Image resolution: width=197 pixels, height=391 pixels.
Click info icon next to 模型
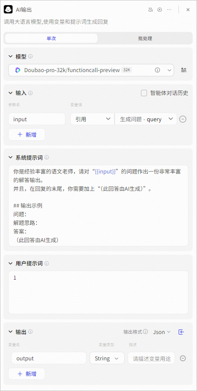[30, 57]
